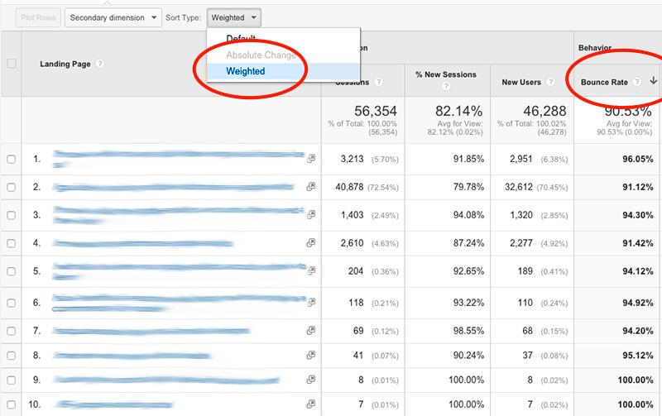Open the Secondary dimension dropdown
Viewport: 662px width, 416px height.
(x=113, y=17)
